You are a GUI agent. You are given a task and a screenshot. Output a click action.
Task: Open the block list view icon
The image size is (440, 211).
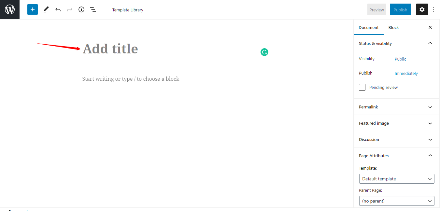pos(93,9)
